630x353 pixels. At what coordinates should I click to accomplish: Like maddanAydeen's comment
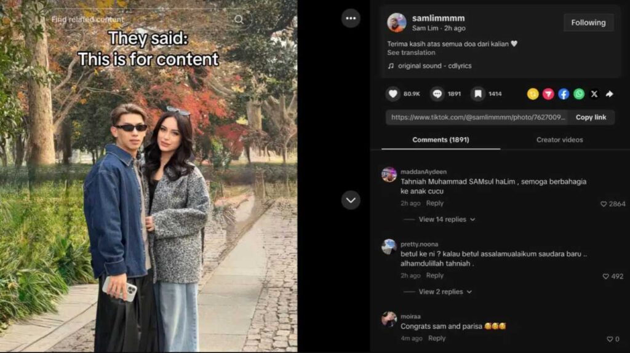tap(604, 204)
